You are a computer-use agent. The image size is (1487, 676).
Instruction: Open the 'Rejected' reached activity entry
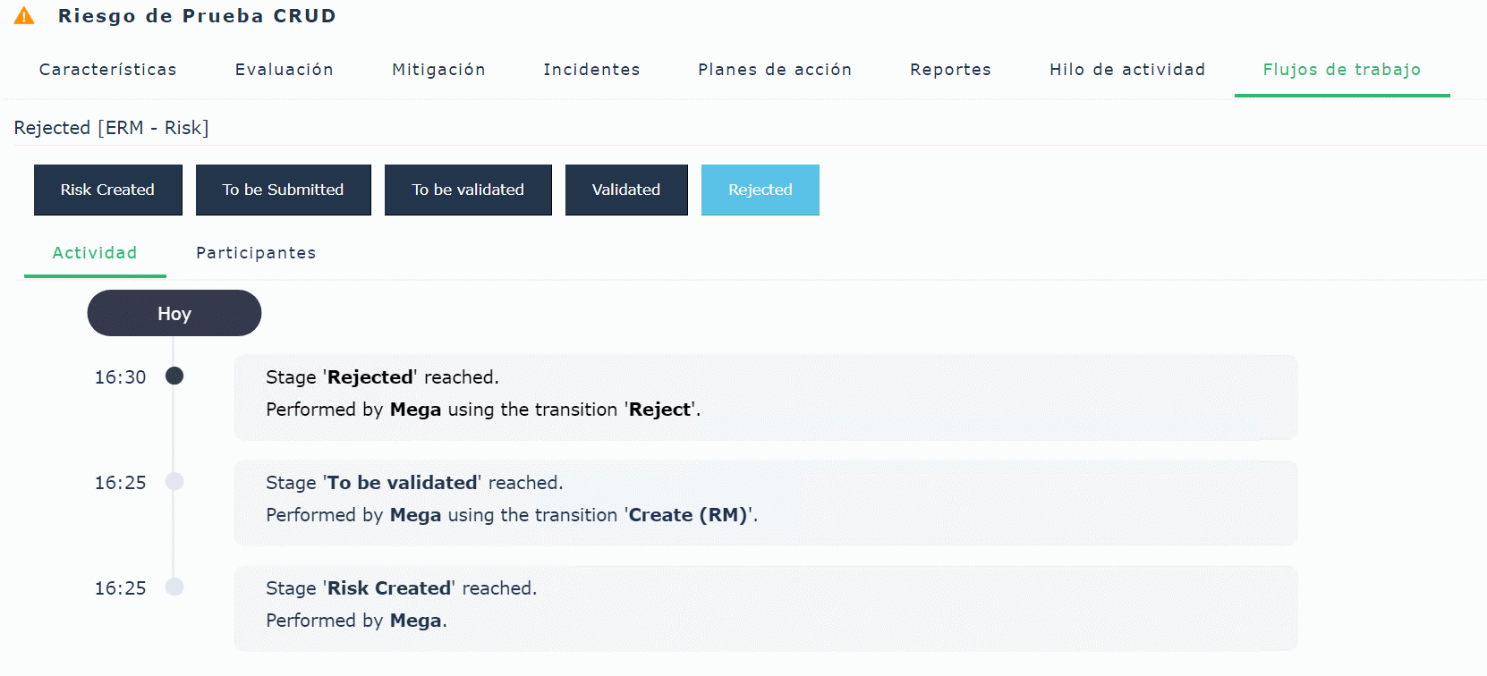(x=766, y=397)
